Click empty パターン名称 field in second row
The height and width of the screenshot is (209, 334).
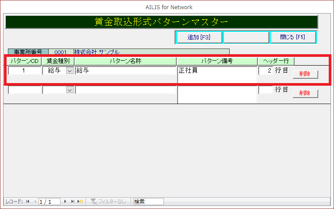[x=125, y=90]
